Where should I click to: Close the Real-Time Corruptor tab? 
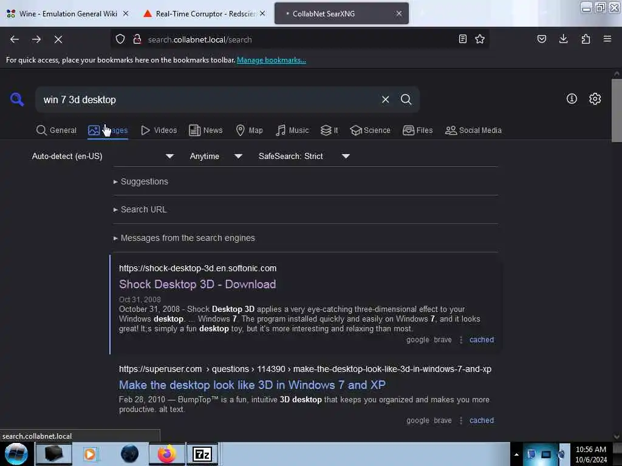point(262,13)
